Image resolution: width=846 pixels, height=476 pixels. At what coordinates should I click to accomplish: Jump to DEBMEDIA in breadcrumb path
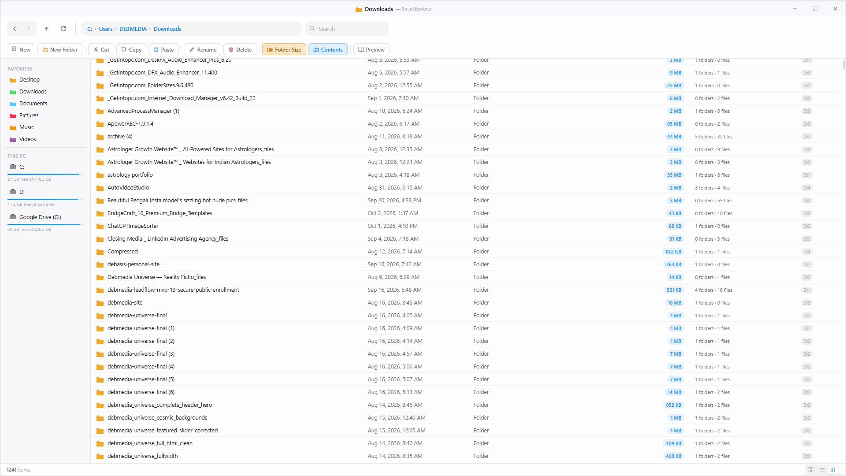click(133, 29)
